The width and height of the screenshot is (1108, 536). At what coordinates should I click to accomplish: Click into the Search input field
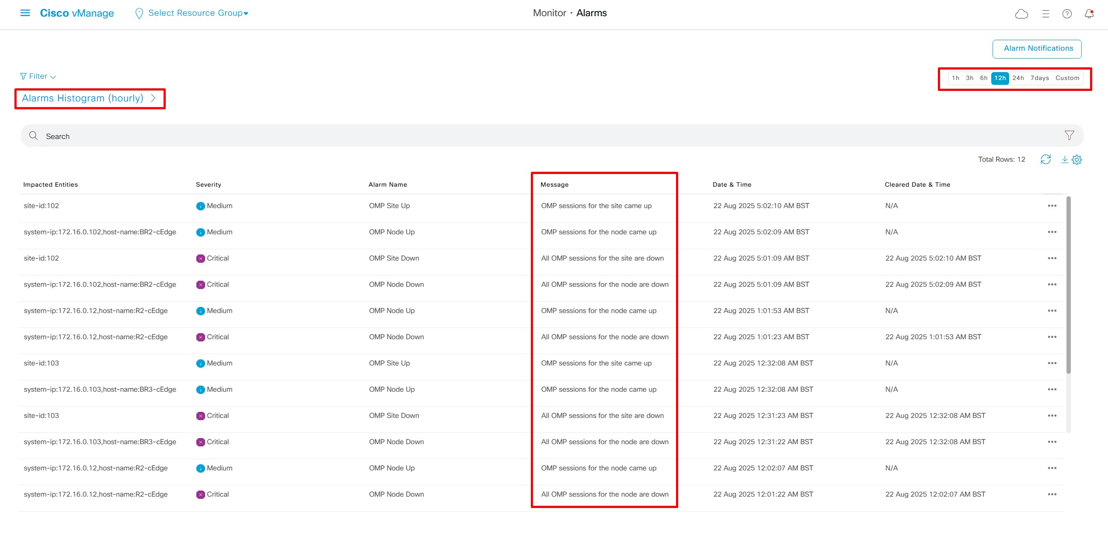[x=525, y=136]
